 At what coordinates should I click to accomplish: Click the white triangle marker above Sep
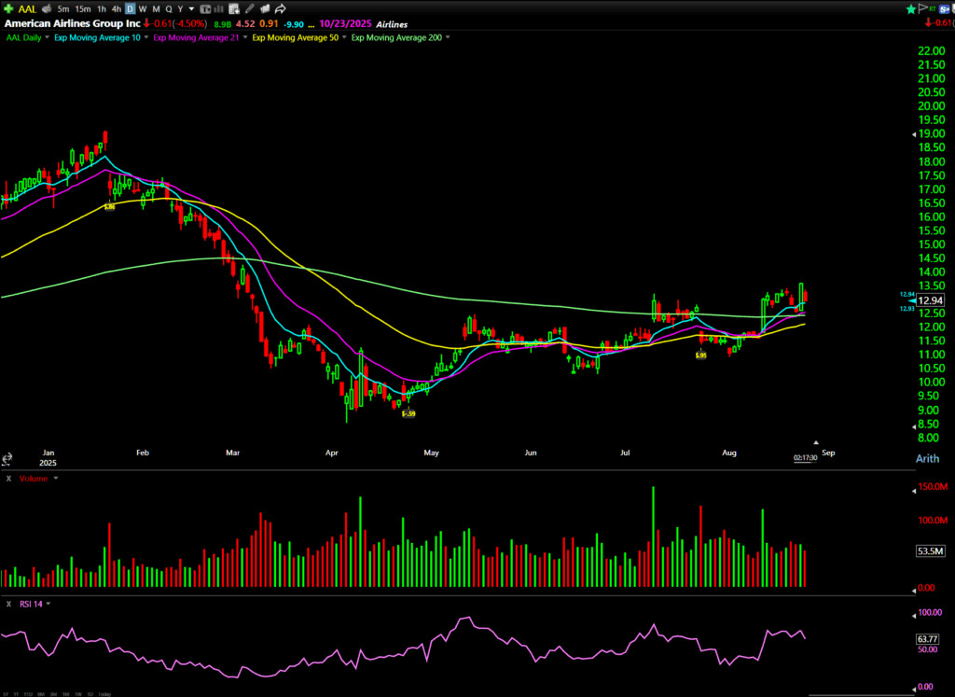815,443
